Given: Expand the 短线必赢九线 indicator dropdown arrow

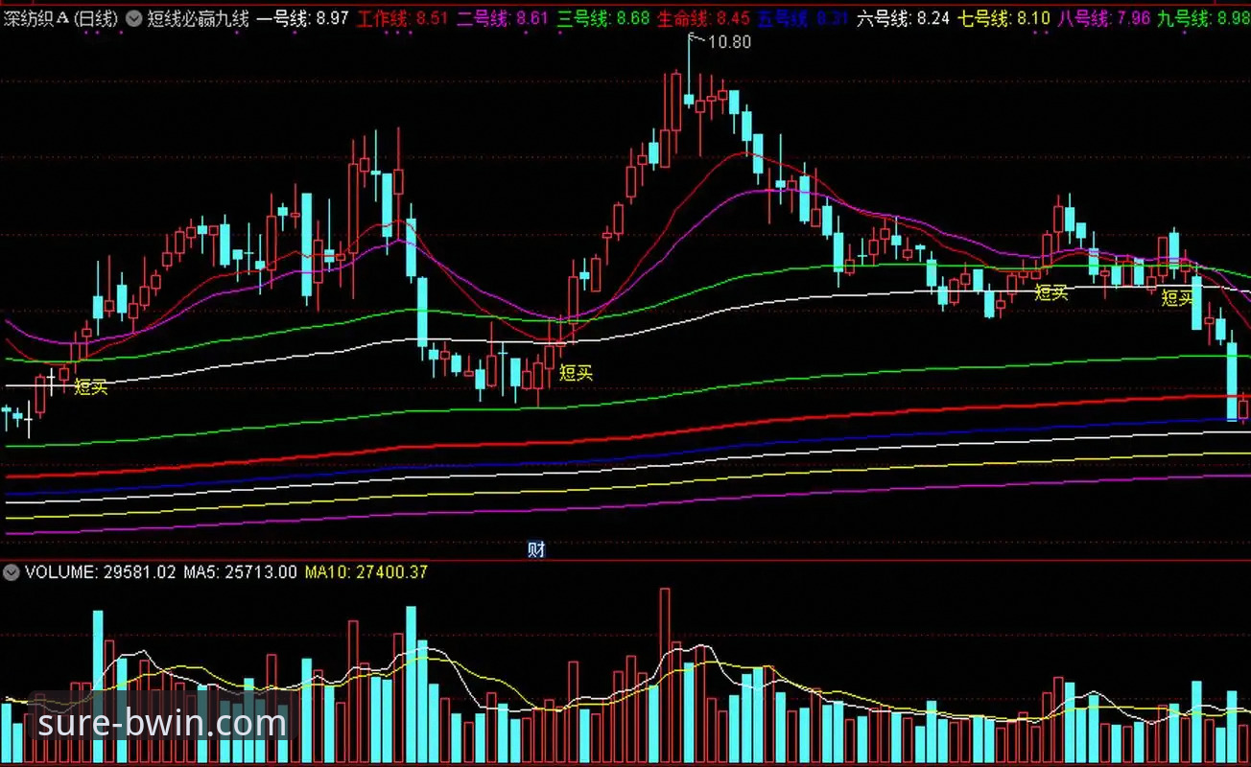Looking at the screenshot, I should [x=133, y=18].
